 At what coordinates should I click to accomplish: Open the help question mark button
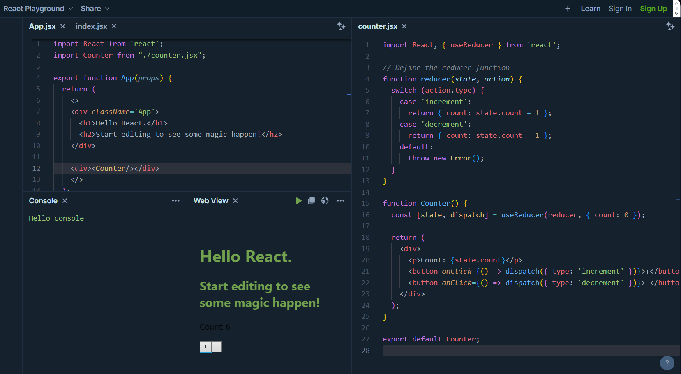pyautogui.click(x=667, y=363)
